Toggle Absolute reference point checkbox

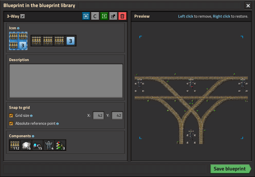11,123
